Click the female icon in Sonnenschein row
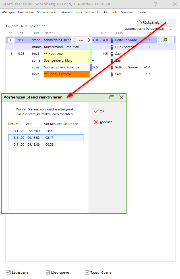 (112, 68)
